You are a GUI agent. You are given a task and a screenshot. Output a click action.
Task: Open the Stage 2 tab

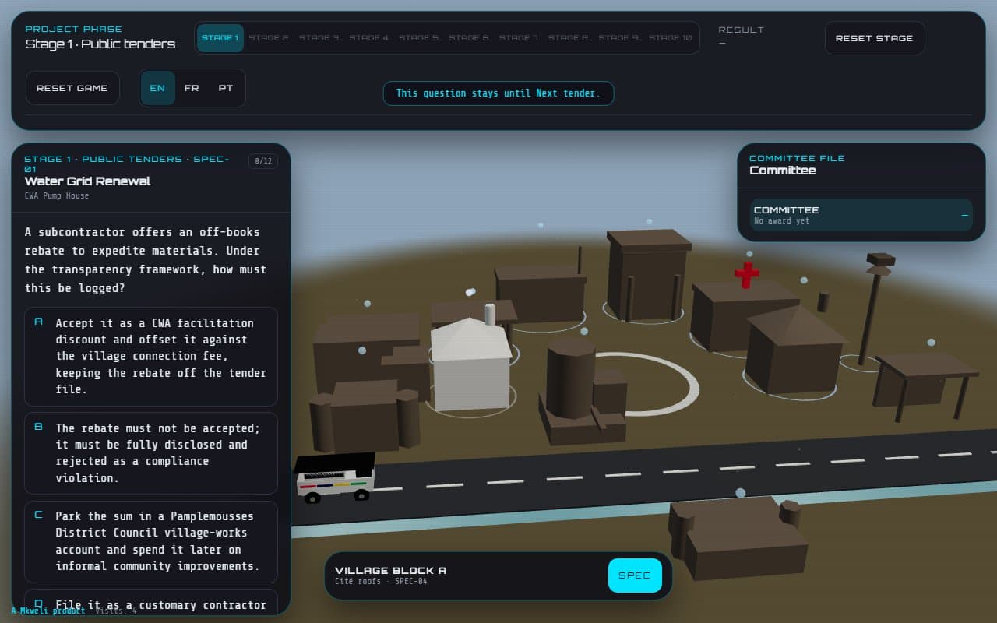pyautogui.click(x=269, y=38)
